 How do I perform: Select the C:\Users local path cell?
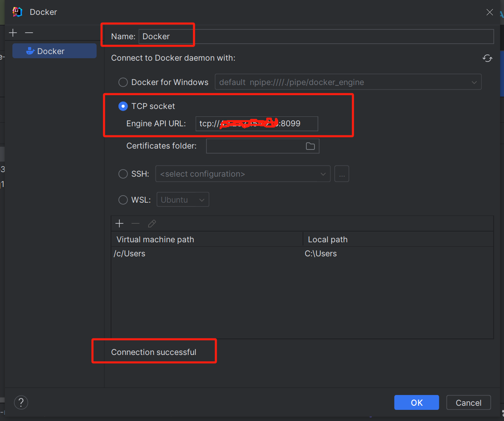point(398,253)
